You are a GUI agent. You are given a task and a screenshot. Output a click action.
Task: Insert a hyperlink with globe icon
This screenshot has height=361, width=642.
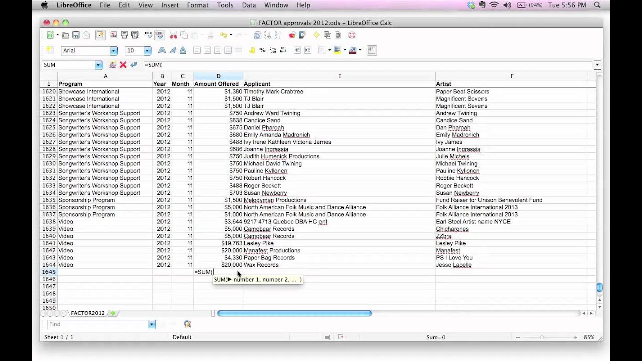(x=257, y=35)
